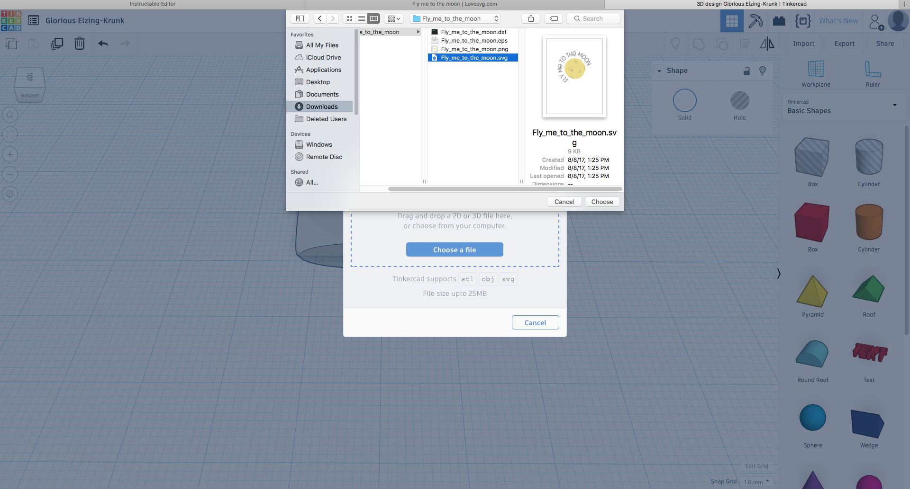910x489 pixels.
Task: Toggle the file dialog sidebar button
Action: 300,18
